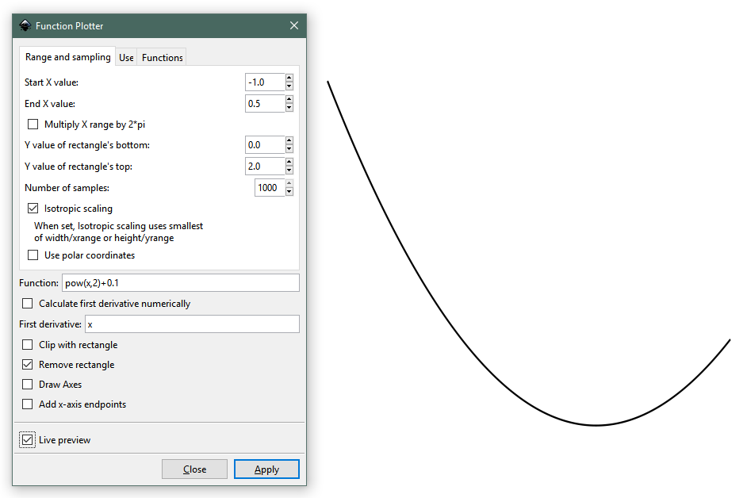Image resolution: width=747 pixels, height=498 pixels.
Task: Switch to the Functions tab
Action: tap(161, 56)
